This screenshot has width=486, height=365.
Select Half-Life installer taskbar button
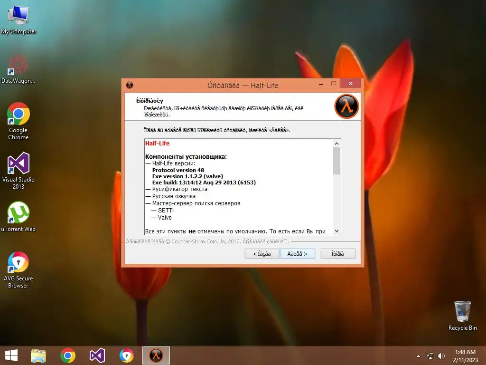156,355
